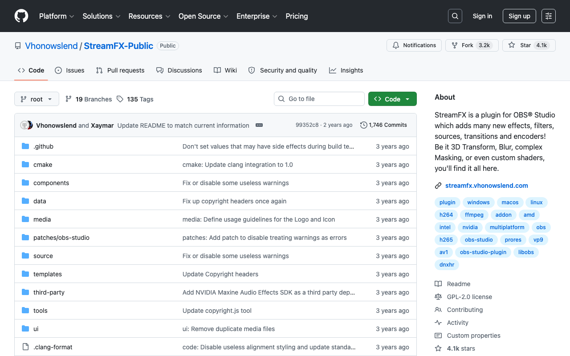Click the Sign in link
The height and width of the screenshot is (356, 570).
pos(482,16)
